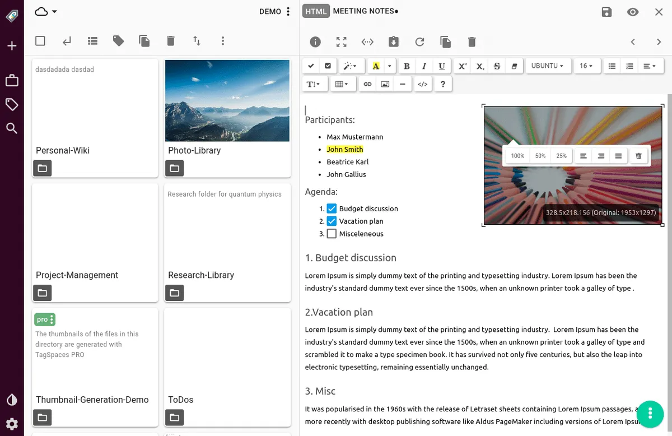The height and width of the screenshot is (436, 672).
Task: Insert a link in the editor
Action: (x=367, y=84)
